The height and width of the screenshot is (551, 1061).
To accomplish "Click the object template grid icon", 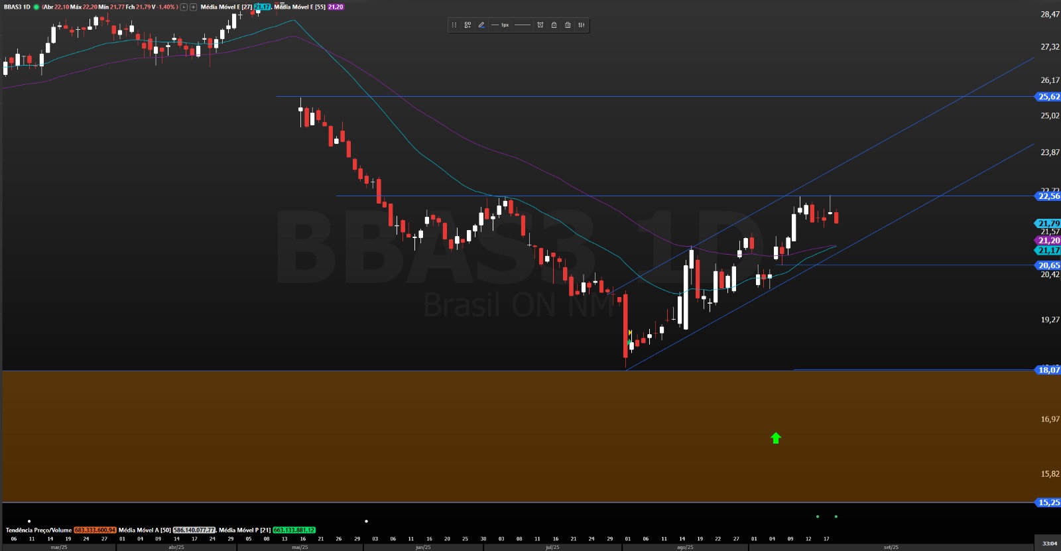I will (x=468, y=25).
